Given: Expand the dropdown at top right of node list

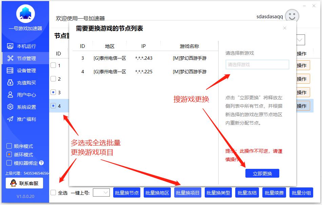Looking at the screenshot, I should [300, 40].
